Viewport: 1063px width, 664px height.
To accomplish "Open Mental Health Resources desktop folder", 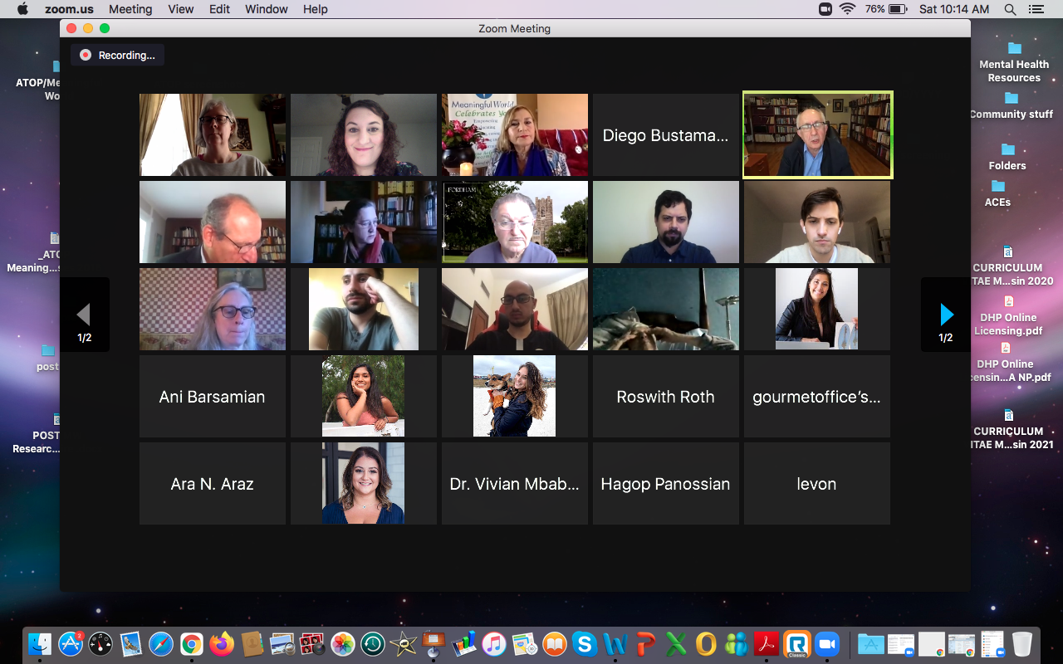I will (1014, 61).
